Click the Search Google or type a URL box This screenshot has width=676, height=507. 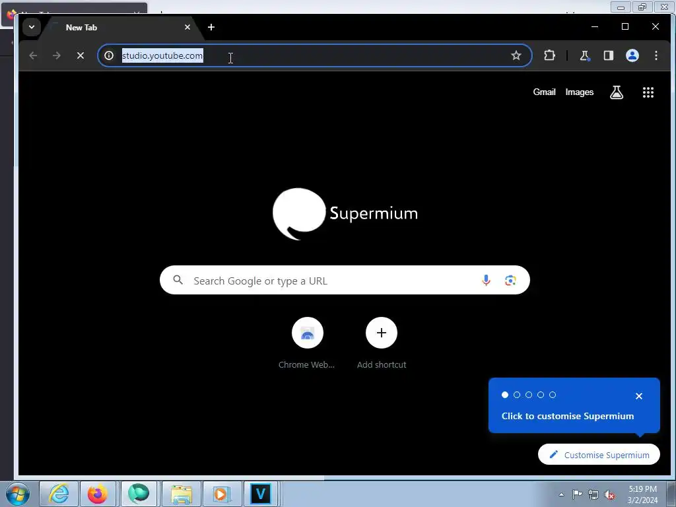[x=345, y=280]
